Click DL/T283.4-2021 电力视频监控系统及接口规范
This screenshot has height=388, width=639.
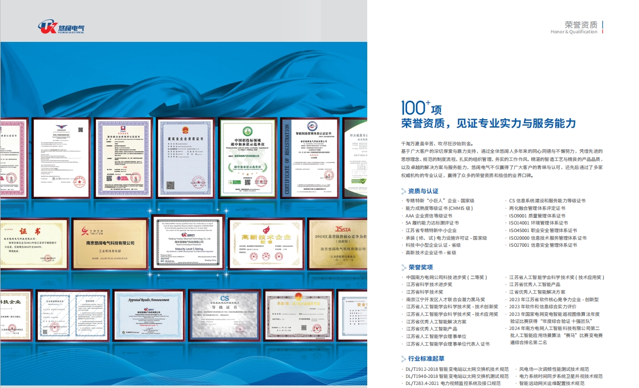click(452, 383)
